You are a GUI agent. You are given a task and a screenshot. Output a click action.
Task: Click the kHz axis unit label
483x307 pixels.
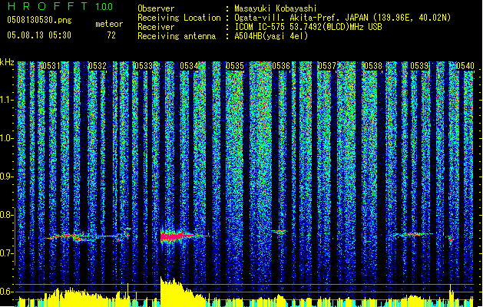pyautogui.click(x=7, y=62)
